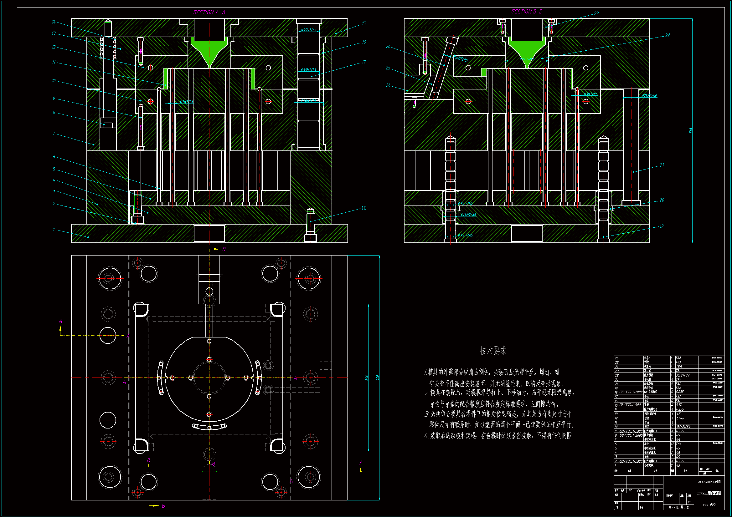Click the SECTION B-B title text
The height and width of the screenshot is (517, 732).
click(527, 12)
